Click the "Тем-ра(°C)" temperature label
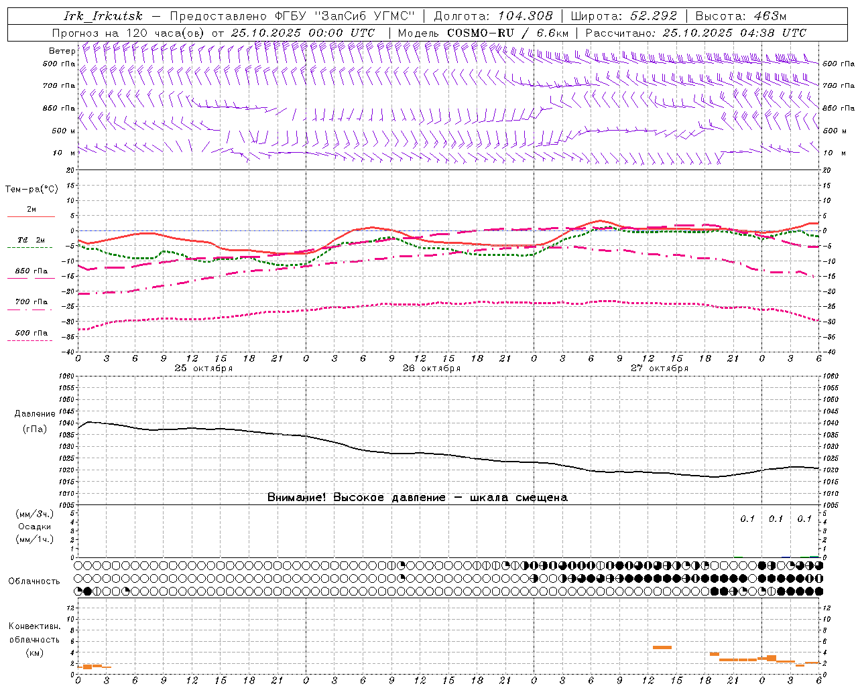This screenshot has height=686, width=858. [x=32, y=190]
